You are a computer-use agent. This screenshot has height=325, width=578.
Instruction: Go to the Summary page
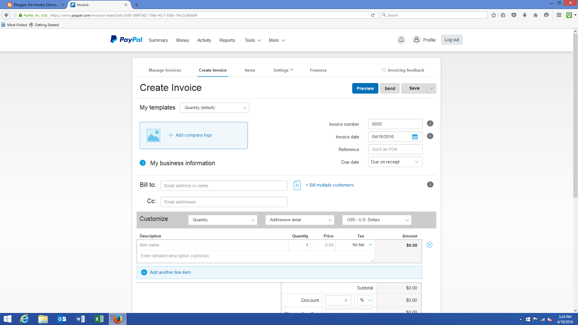pos(158,40)
